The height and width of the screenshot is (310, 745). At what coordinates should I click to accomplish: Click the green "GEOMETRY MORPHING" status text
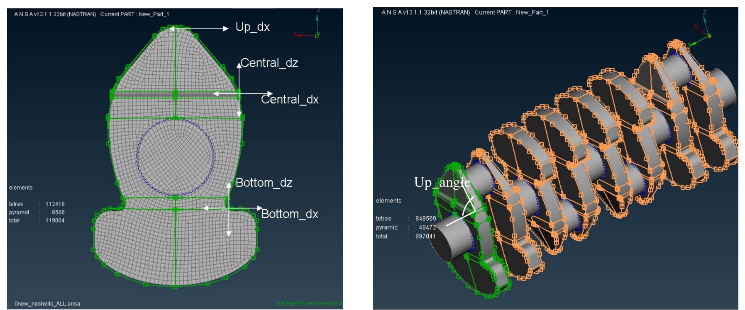click(x=310, y=304)
